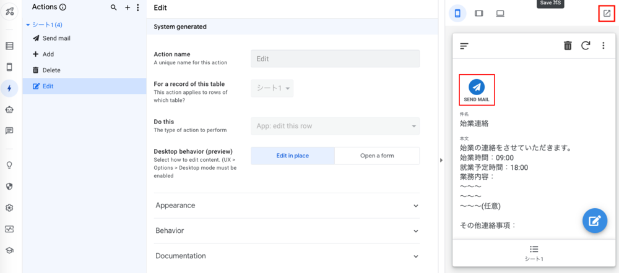Add a new action with plus icon
Image resolution: width=619 pixels, height=273 pixels.
pos(128,7)
